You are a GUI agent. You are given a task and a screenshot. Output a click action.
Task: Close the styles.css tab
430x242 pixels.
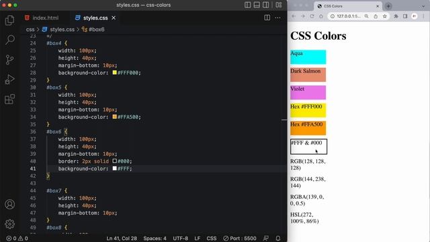[x=114, y=18]
